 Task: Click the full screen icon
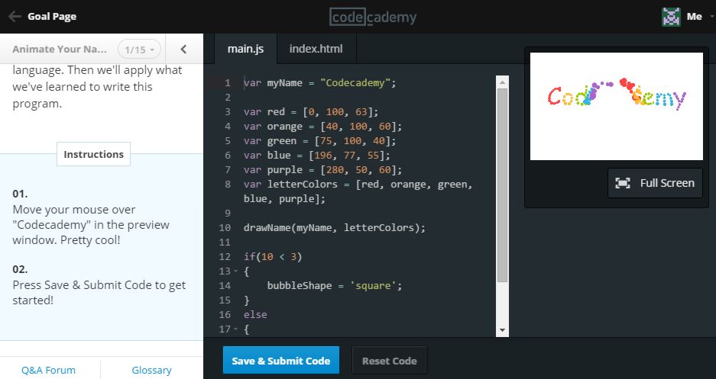pyautogui.click(x=622, y=183)
